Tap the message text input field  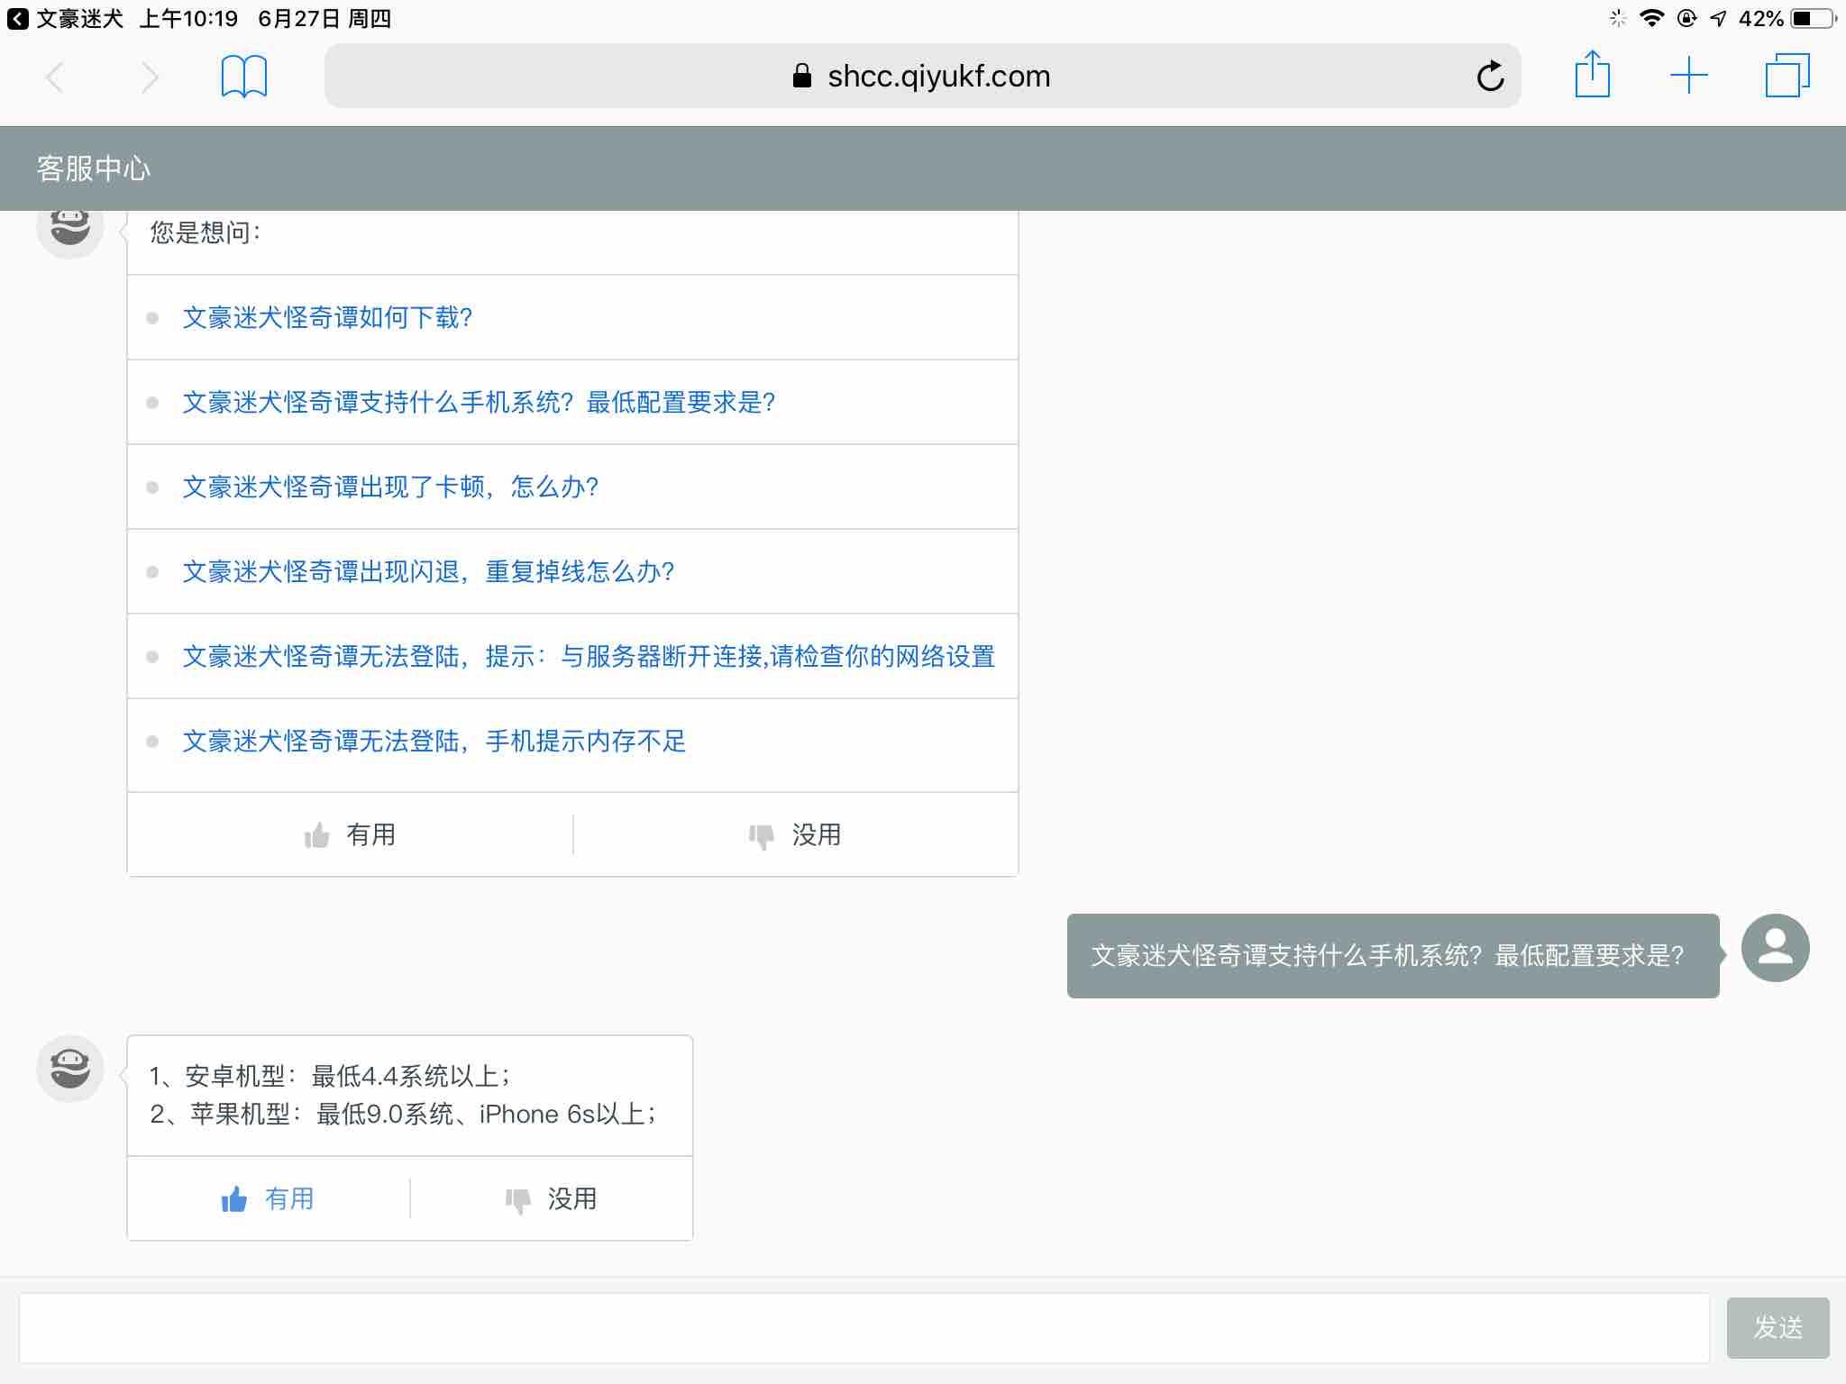click(864, 1328)
